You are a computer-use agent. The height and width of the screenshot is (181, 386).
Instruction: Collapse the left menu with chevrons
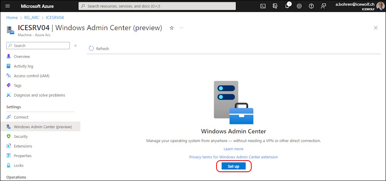(76, 45)
